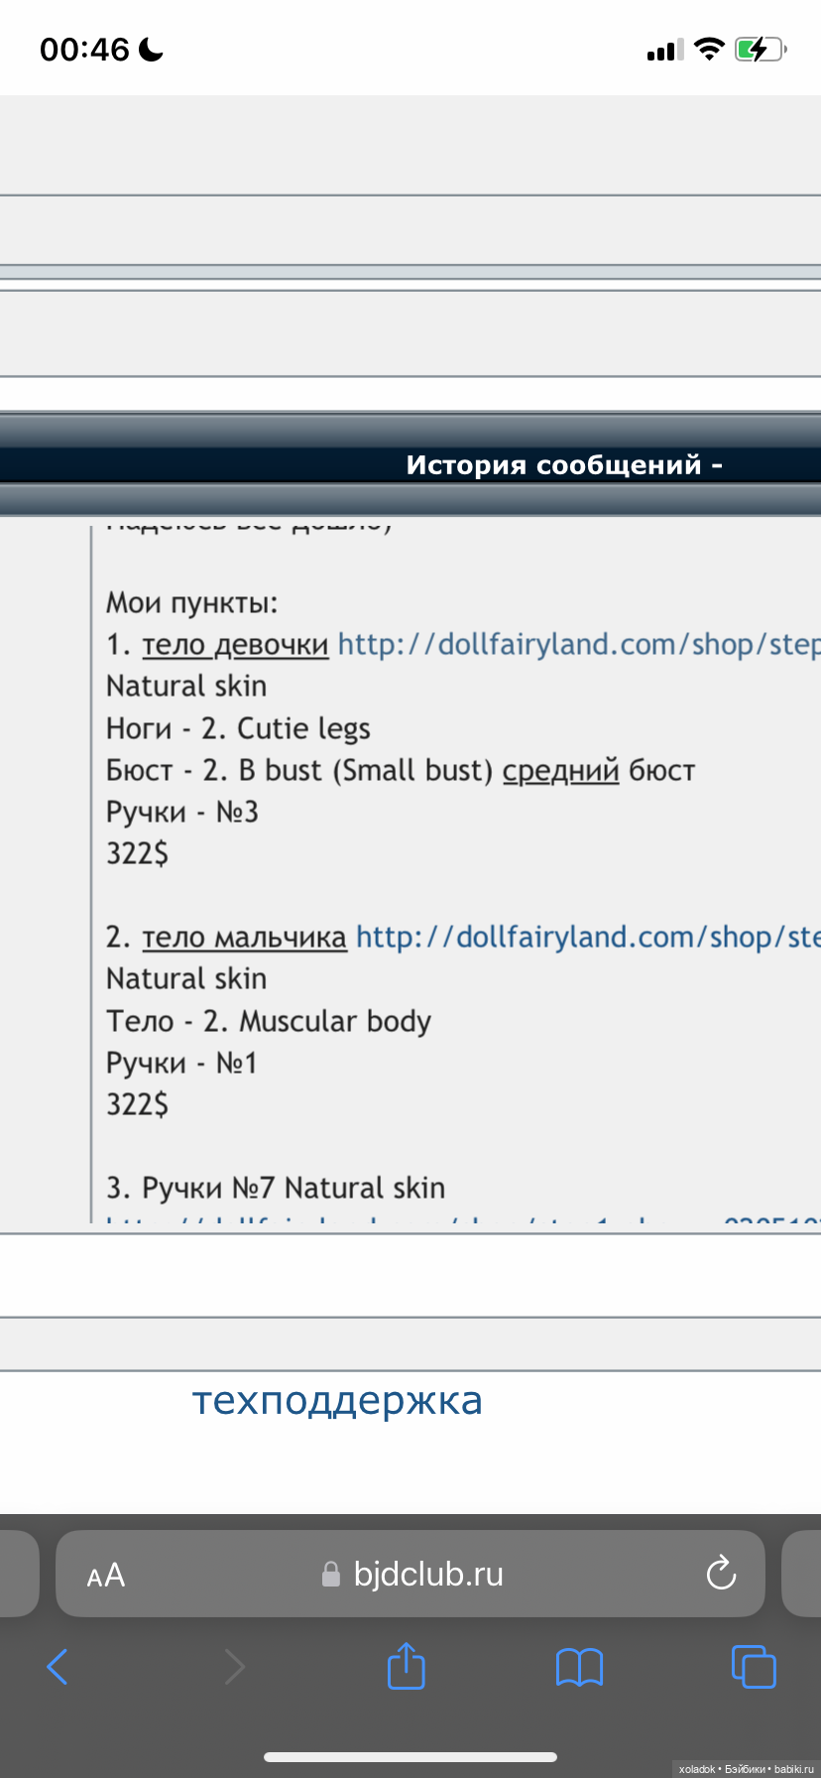Image resolution: width=821 pixels, height=1778 pixels.
Task: Tap the grayed-out forward arrow
Action: 234,1667
